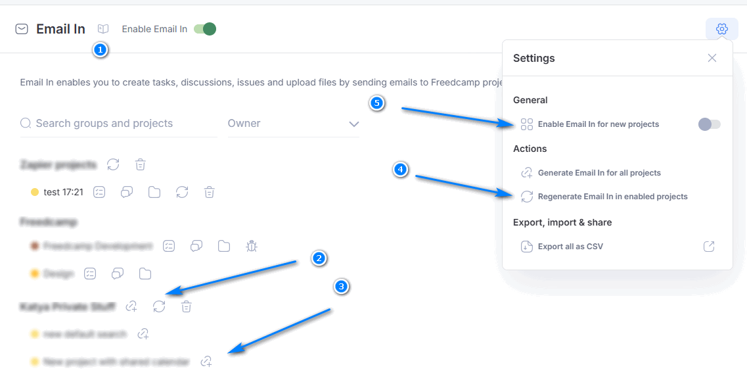The image size is (747, 386).
Task: Regenerate emails for test 17:21 project
Action: (x=182, y=192)
